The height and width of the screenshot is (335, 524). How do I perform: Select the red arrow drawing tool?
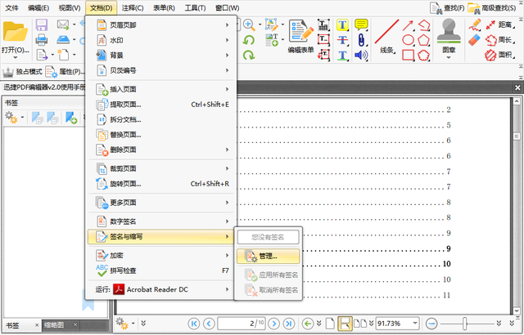coord(408,25)
